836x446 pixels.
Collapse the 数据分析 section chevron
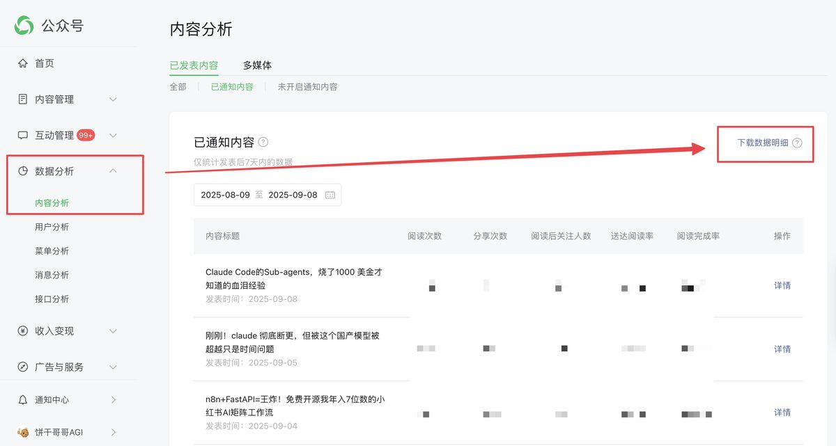click(x=113, y=170)
